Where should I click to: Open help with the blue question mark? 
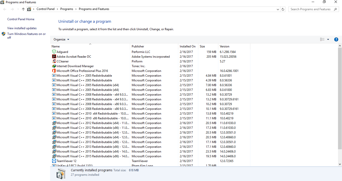(x=336, y=39)
